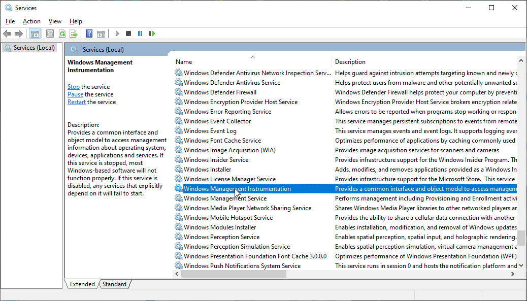Switch to the Standard tab
The image size is (527, 301).
114,284
